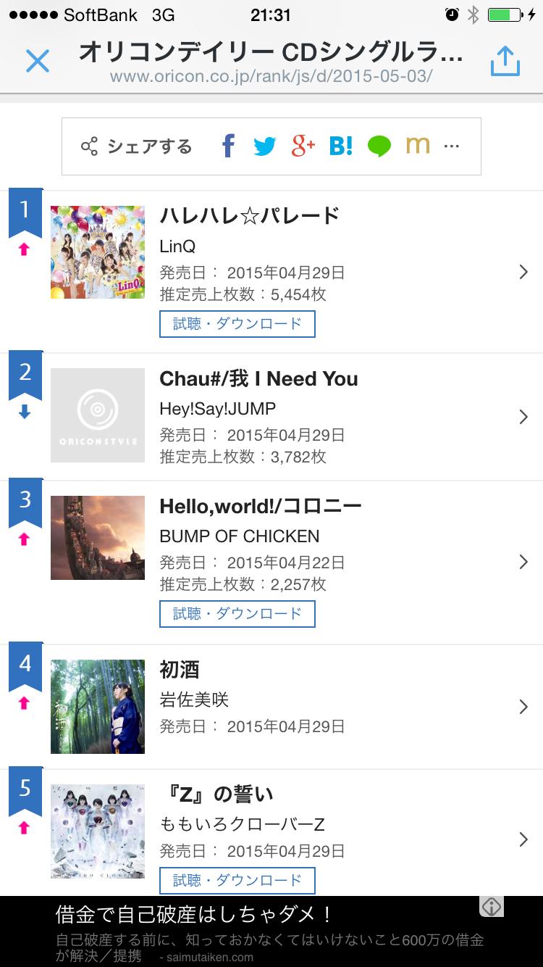Open the 初酒 cover thumbnail
The width and height of the screenshot is (543, 967).
point(98,707)
